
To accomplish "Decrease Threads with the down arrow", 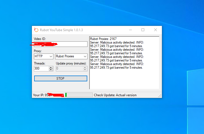I will [x=51, y=70].
